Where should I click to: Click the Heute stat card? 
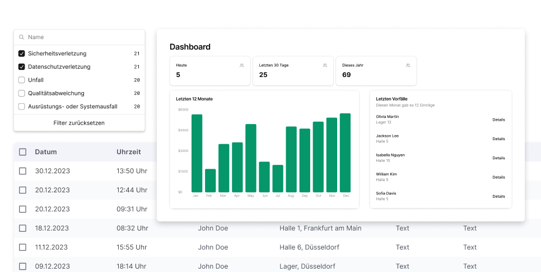(x=210, y=71)
